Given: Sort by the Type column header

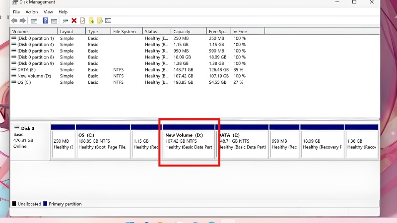Looking at the screenshot, I should pos(98,31).
